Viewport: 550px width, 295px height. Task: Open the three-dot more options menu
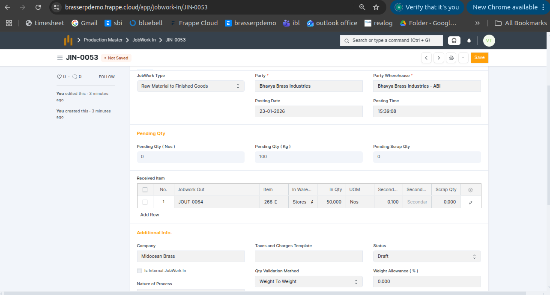point(463,58)
